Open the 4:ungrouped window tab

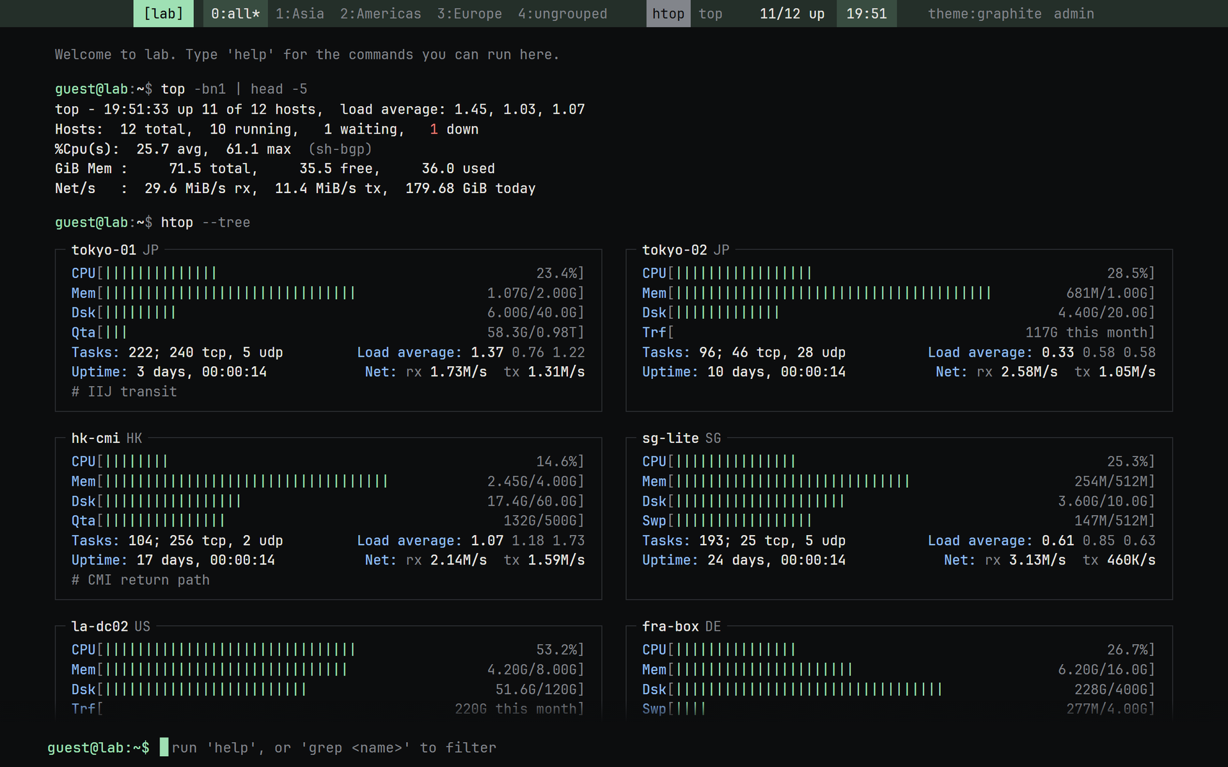(x=563, y=13)
